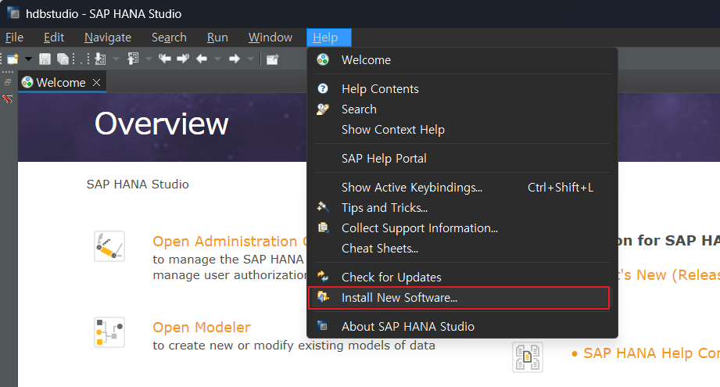Click the Back navigation arrow

(202, 59)
